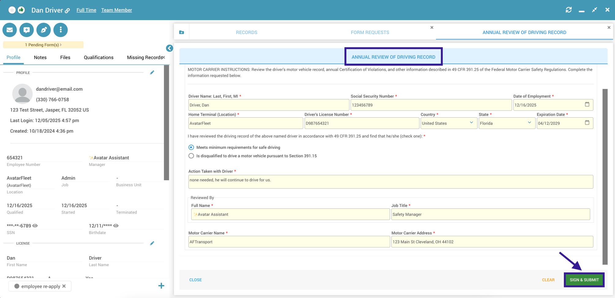Click the Team Member link in header

(117, 10)
